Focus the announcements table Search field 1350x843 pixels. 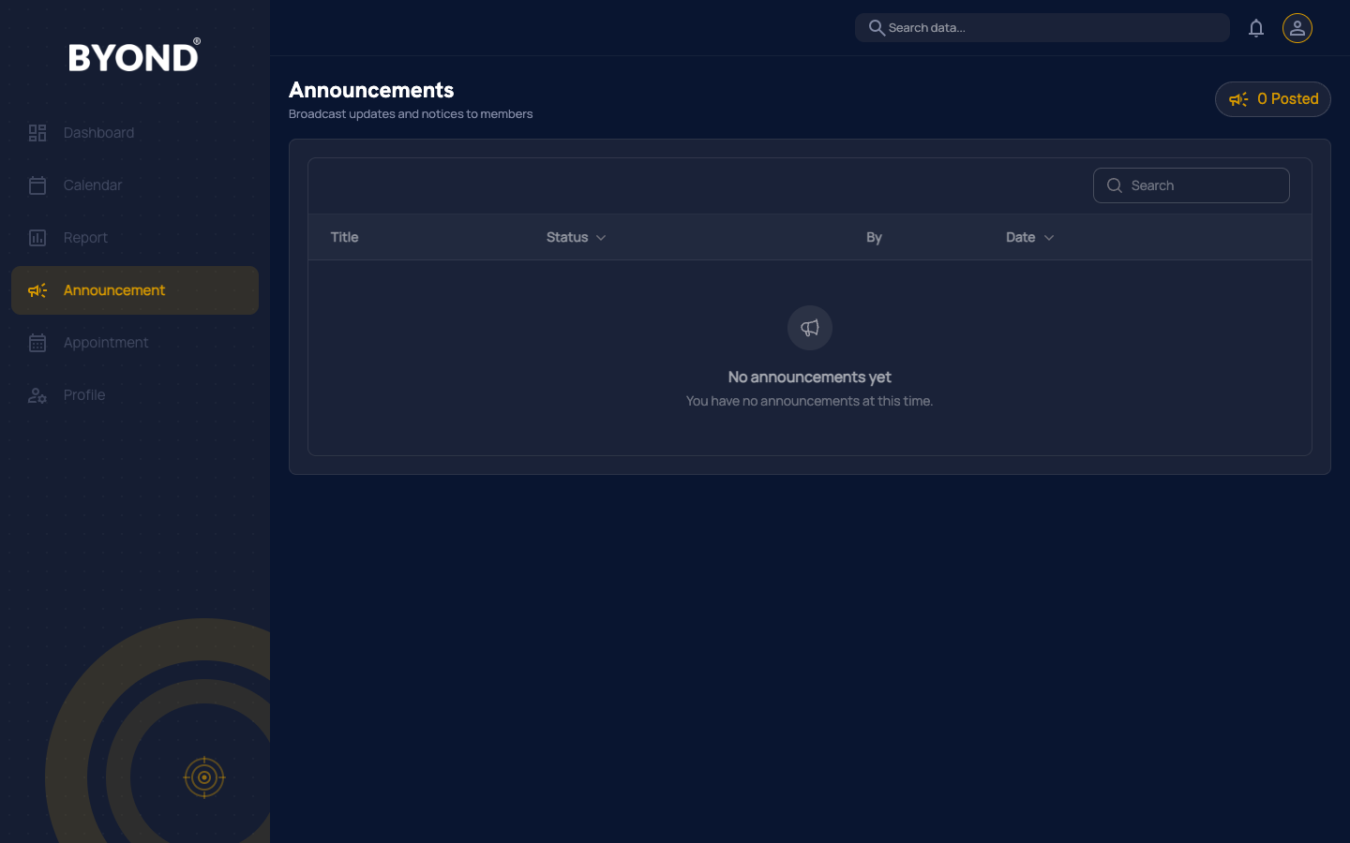tap(1192, 185)
